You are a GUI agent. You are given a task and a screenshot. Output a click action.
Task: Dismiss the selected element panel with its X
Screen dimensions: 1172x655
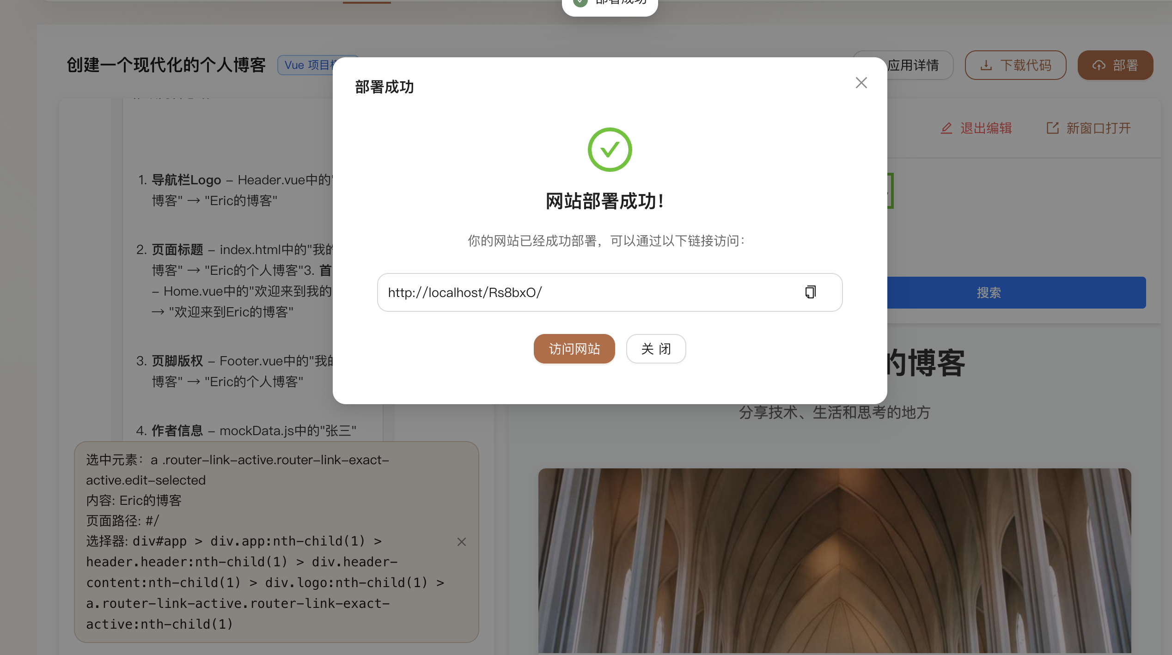[461, 541]
